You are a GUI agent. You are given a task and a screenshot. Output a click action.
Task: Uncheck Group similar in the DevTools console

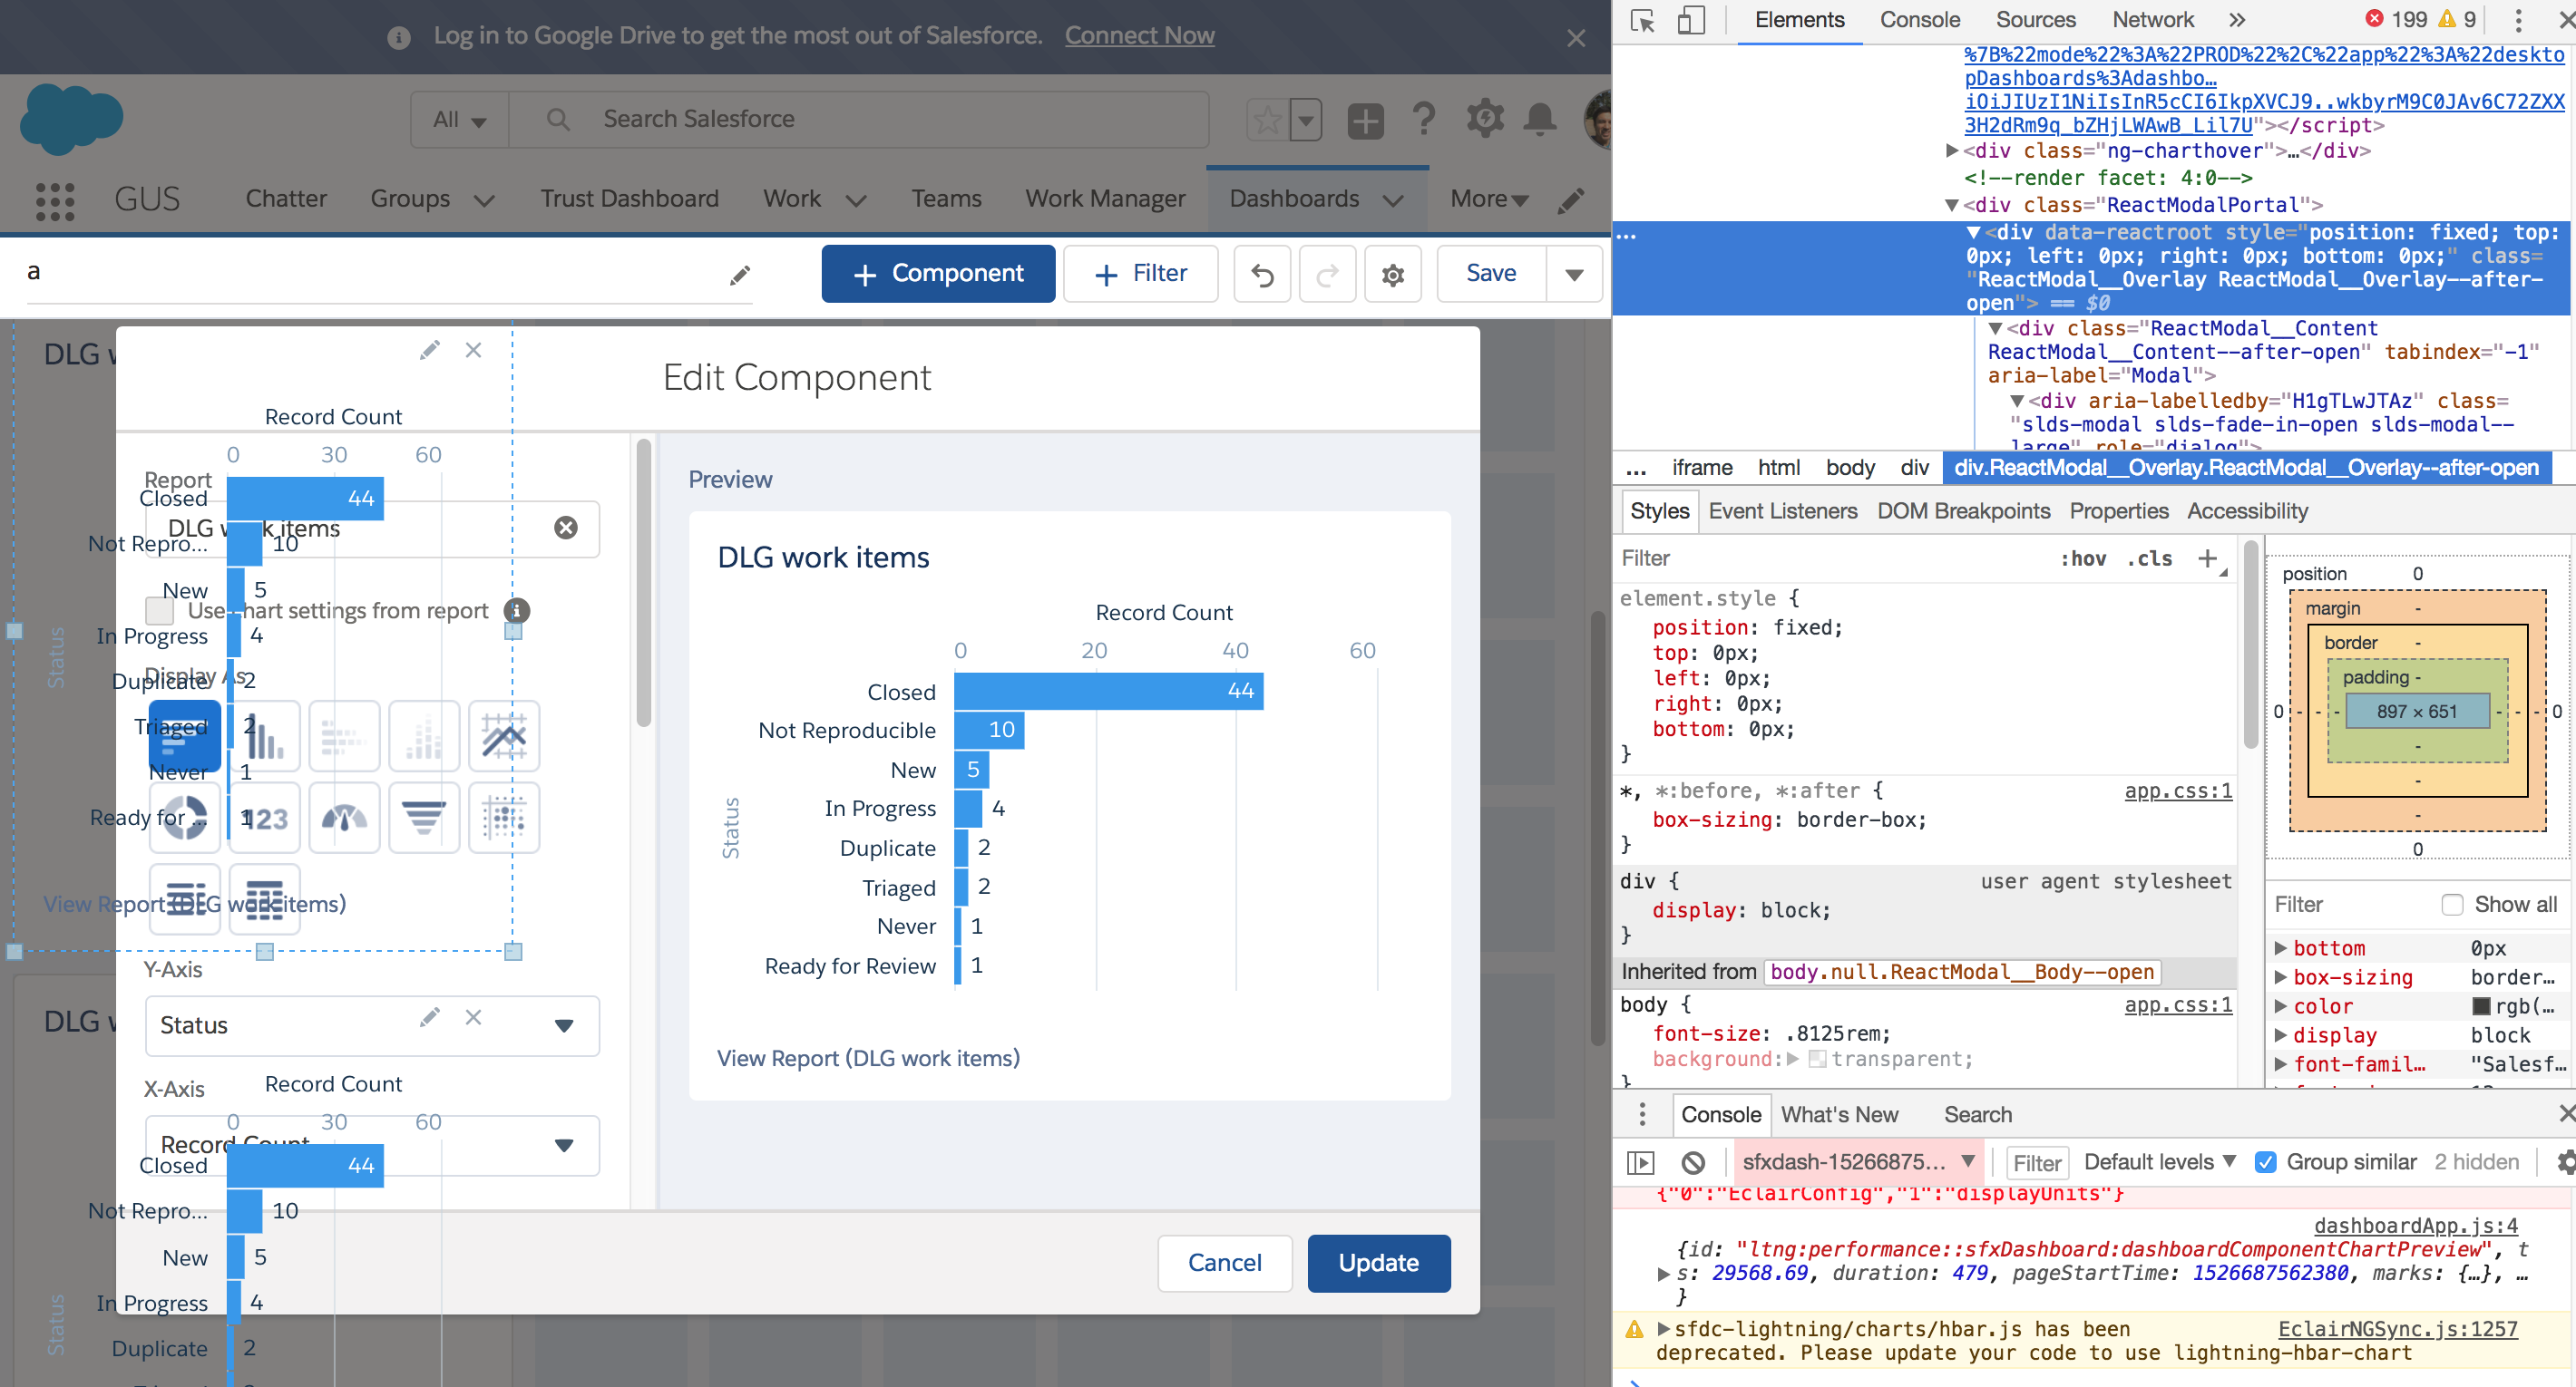point(2265,1162)
